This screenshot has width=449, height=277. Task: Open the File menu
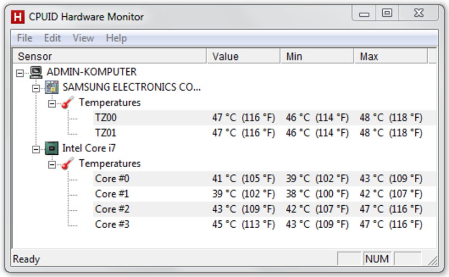25,38
